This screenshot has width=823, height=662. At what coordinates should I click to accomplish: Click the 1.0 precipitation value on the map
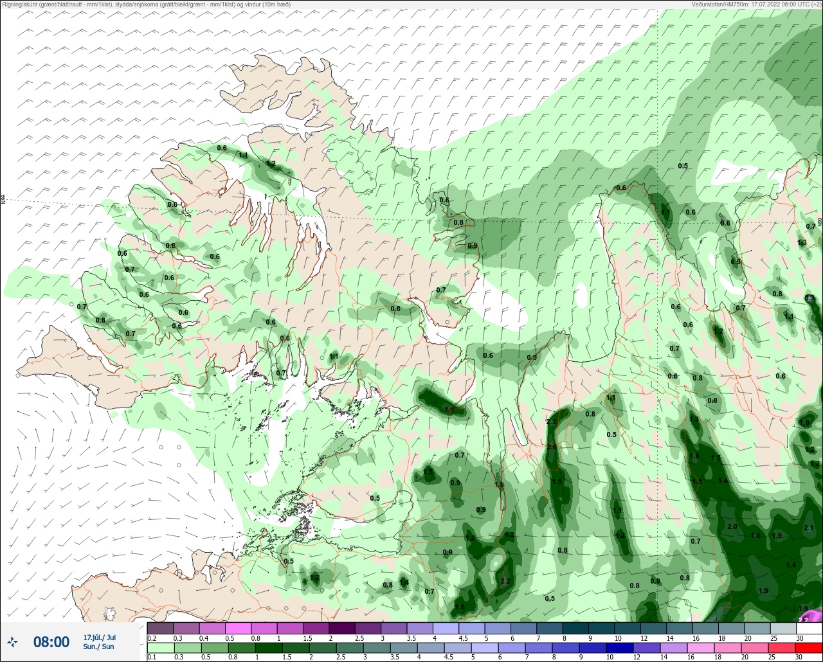pos(499,485)
